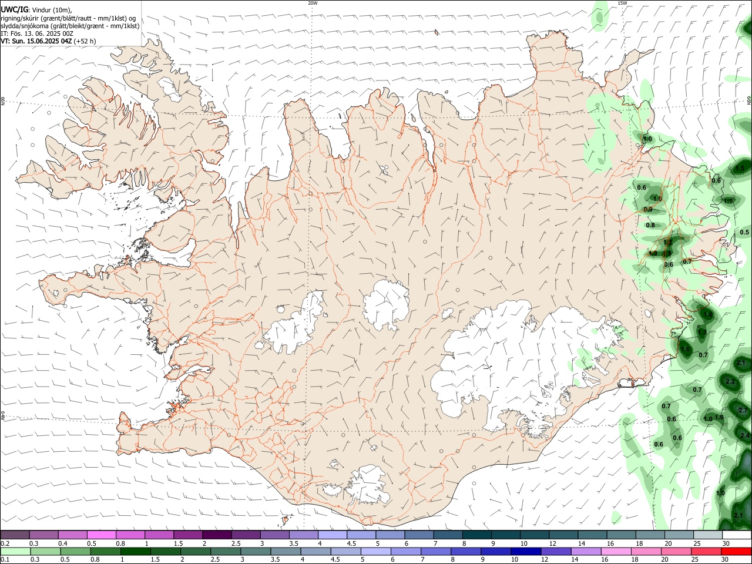Click the 8 royal blue swatch in lower legend row
The image size is (752, 564).
click(x=466, y=551)
